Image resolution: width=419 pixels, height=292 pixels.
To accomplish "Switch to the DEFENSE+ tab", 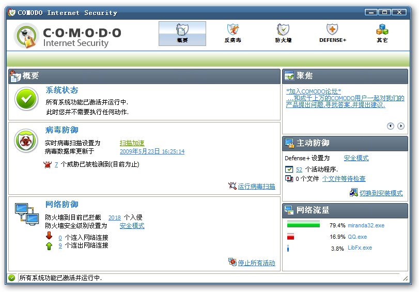I will 333,34.
